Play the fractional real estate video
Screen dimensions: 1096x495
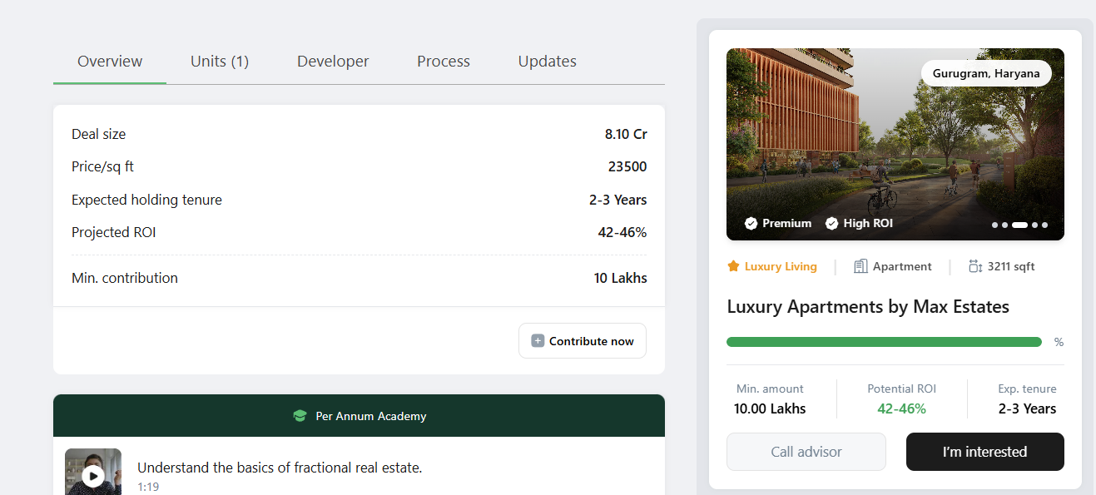click(93, 476)
